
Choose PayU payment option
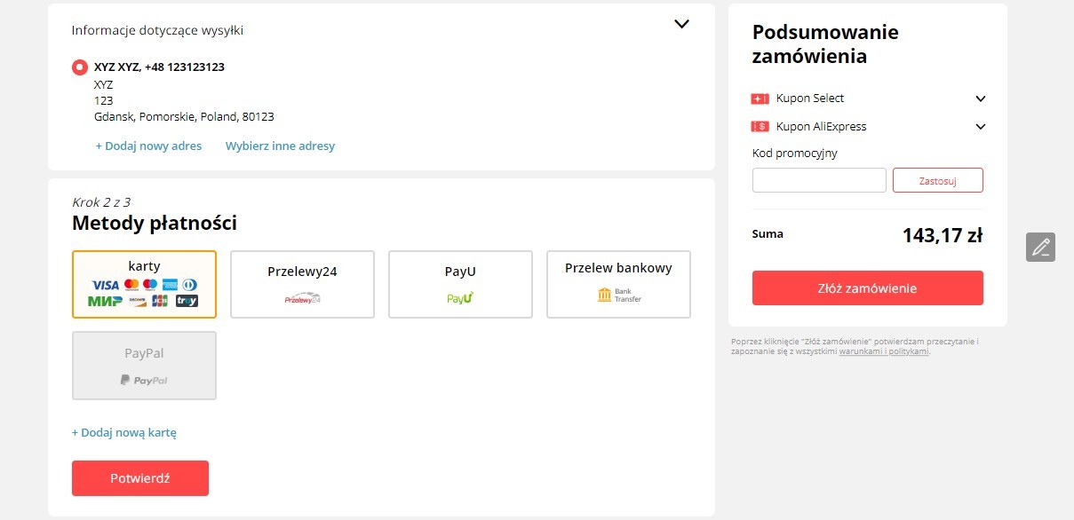[x=460, y=284]
